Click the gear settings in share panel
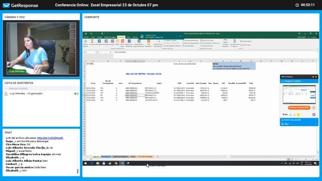322x181 pixels. [x=314, y=115]
